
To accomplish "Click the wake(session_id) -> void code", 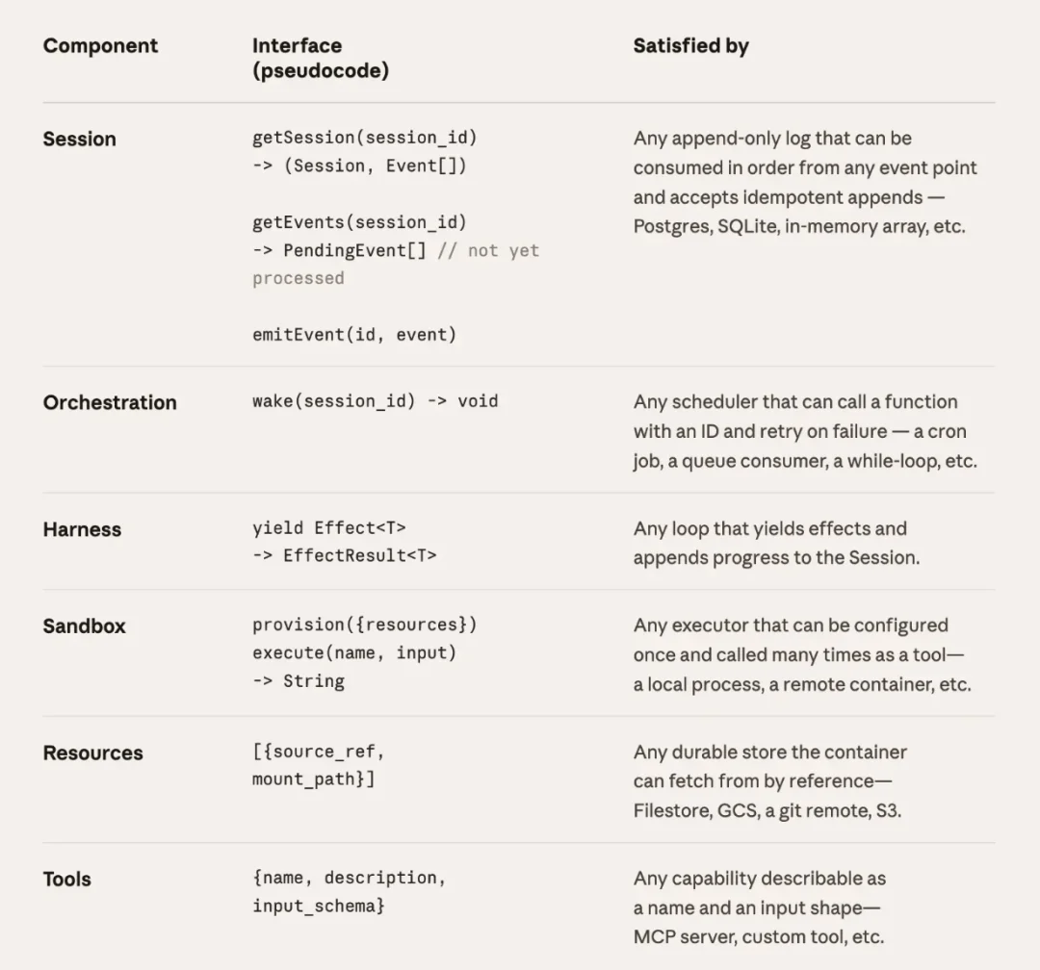I will tap(375, 401).
